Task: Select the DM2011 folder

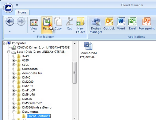Action: tap(28, 86)
